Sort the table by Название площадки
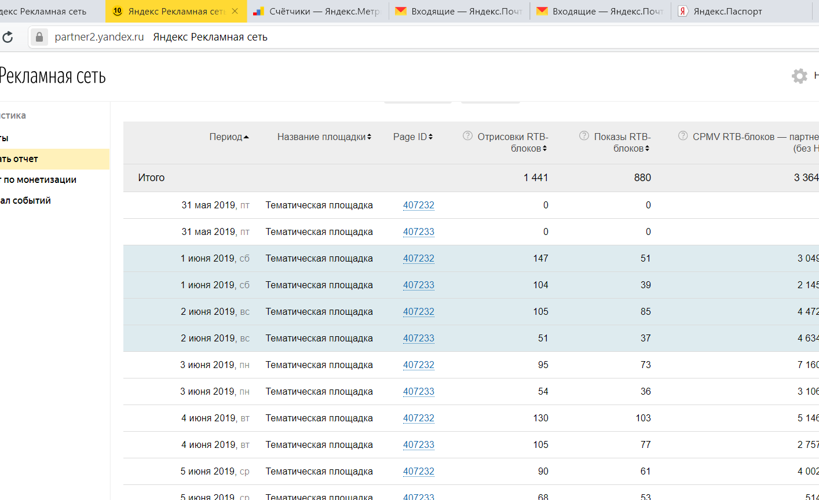Image resolution: width=819 pixels, height=500 pixels. point(324,137)
